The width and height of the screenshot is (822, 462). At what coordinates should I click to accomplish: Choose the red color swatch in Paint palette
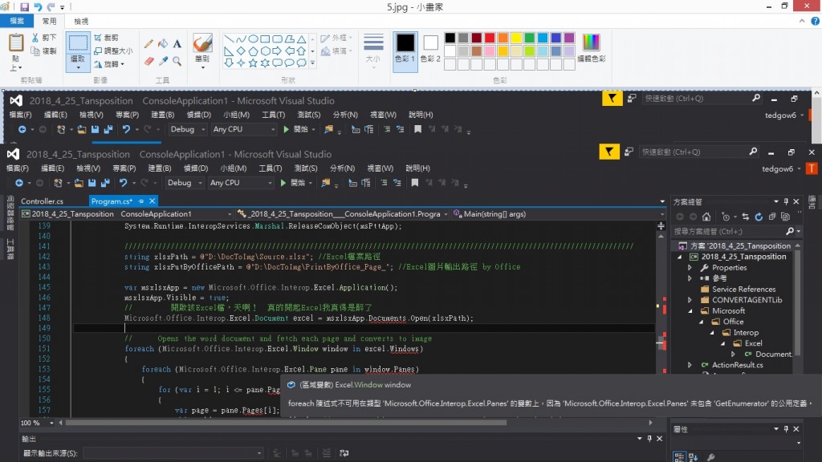click(490, 38)
